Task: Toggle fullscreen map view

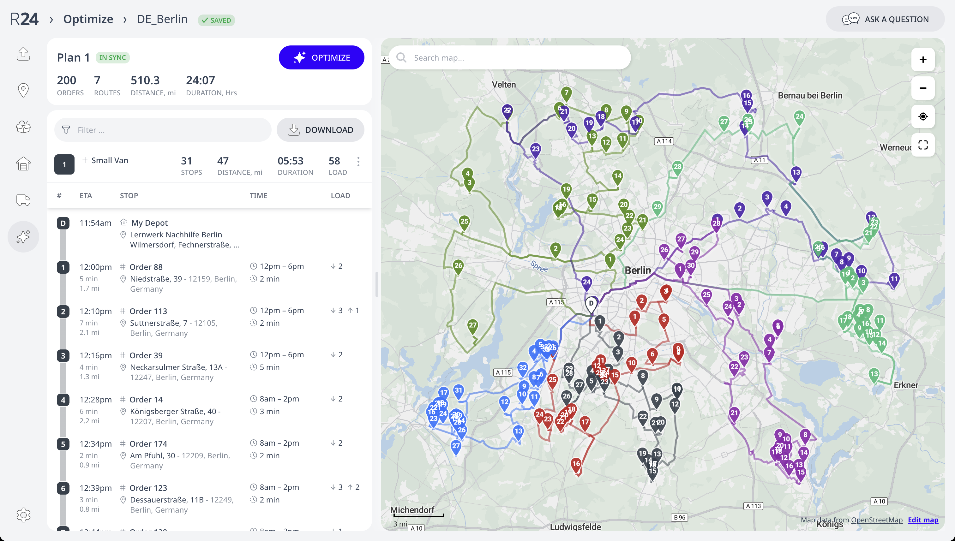Action: coord(923,145)
